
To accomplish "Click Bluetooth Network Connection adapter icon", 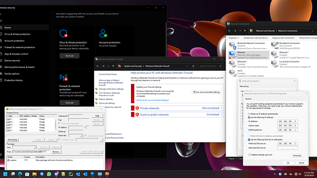I will point(232,45).
